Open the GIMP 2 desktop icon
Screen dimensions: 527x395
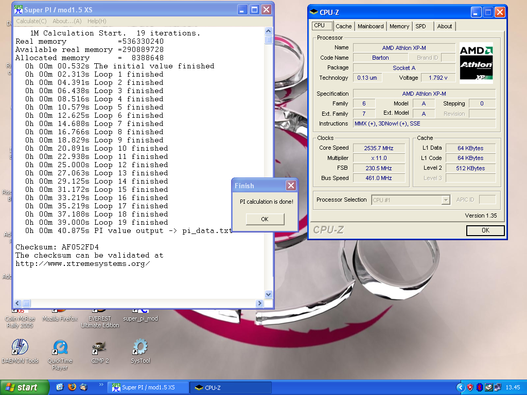[x=100, y=351]
